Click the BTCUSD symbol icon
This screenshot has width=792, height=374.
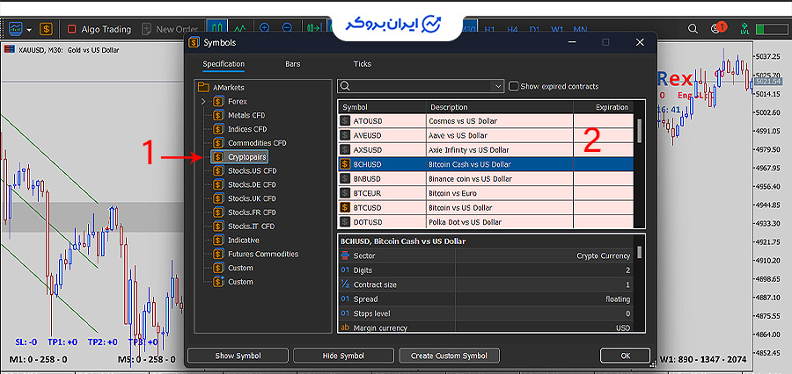click(x=346, y=207)
